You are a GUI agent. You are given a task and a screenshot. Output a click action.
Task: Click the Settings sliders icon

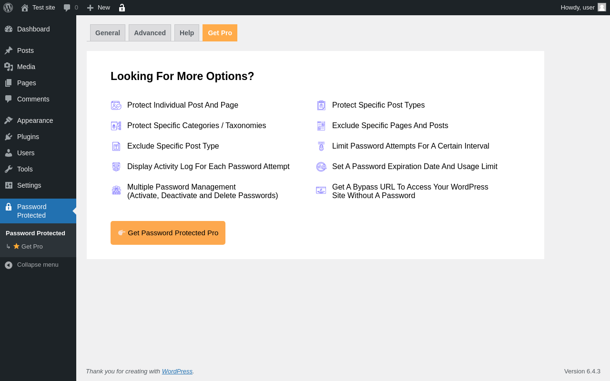pos(9,185)
